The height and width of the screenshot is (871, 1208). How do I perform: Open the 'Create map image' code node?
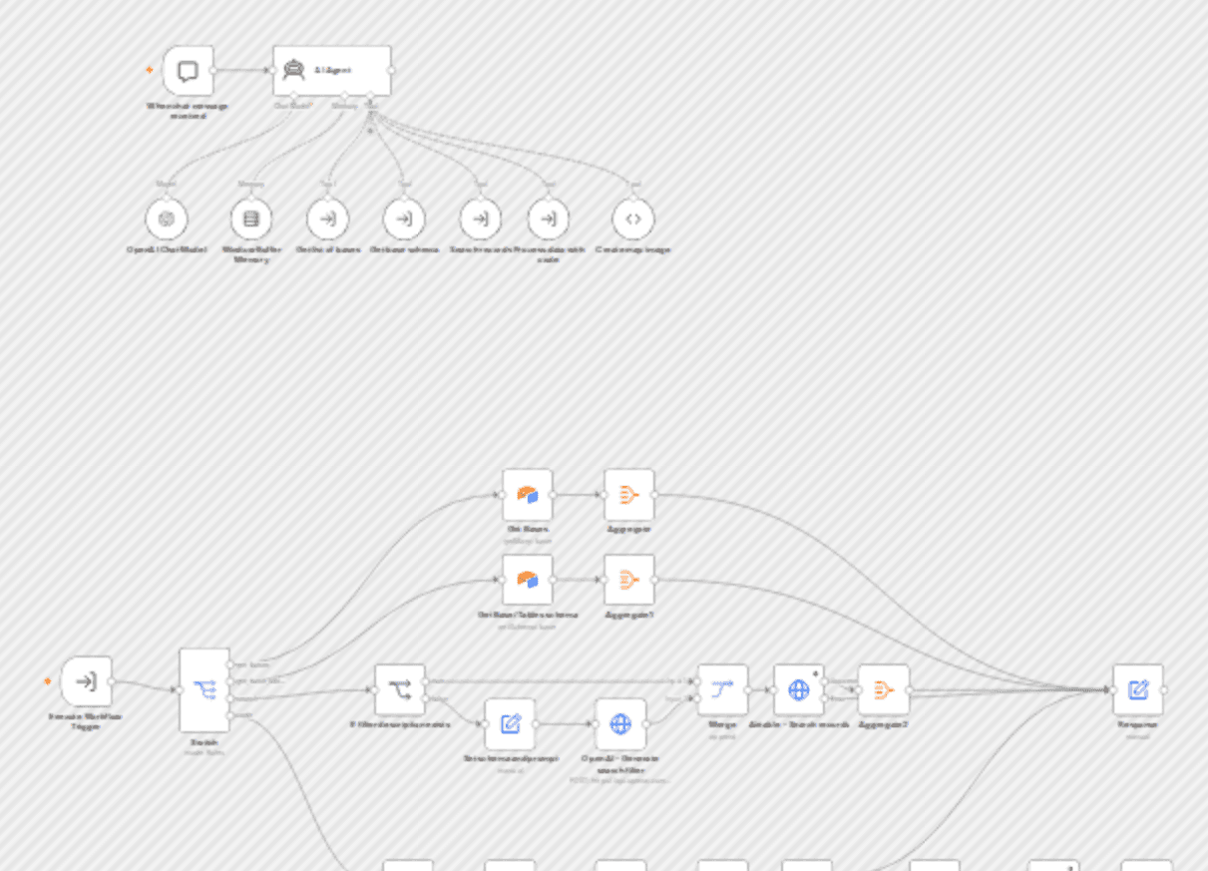(x=632, y=218)
